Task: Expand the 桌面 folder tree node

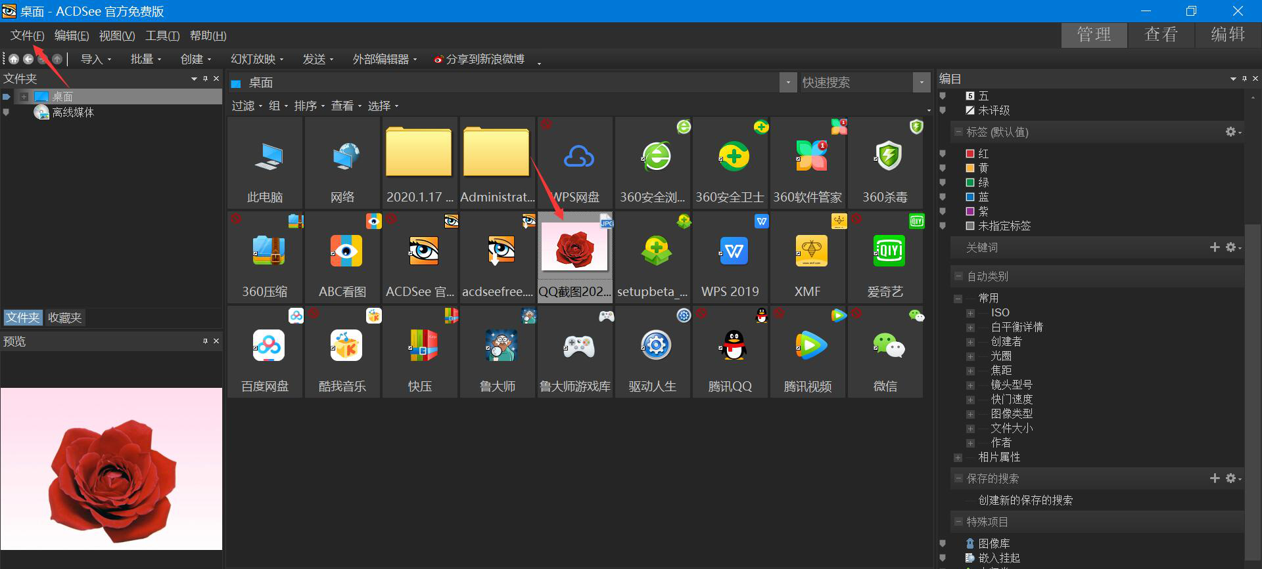Action: tap(24, 96)
